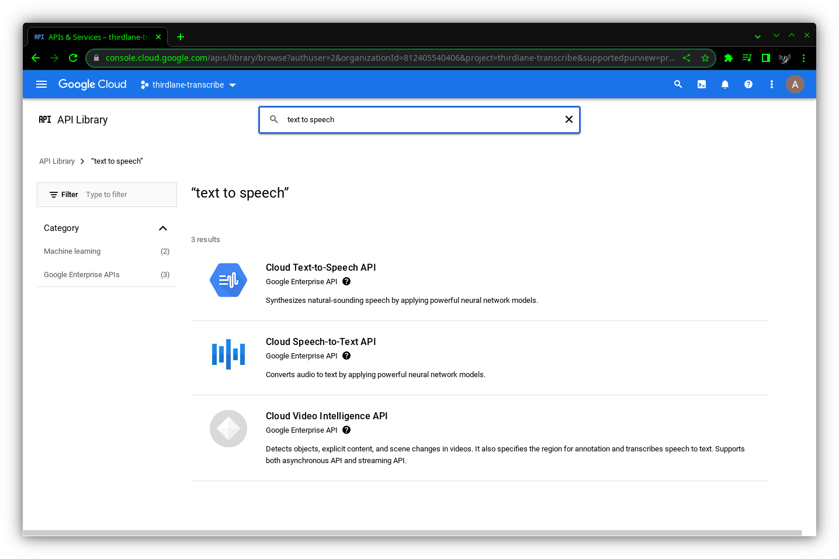
Task: Open the Cloud Video Intelligence API icon
Action: click(228, 429)
